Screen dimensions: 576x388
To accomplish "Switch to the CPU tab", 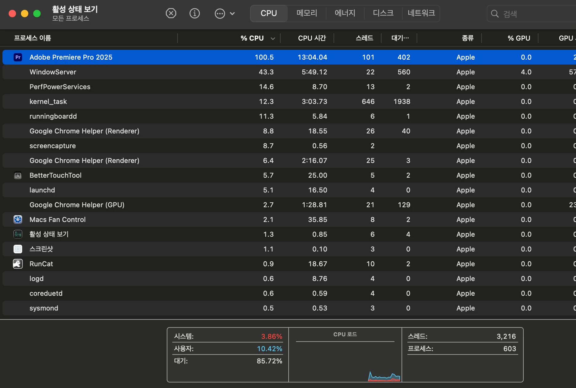I will (x=269, y=13).
